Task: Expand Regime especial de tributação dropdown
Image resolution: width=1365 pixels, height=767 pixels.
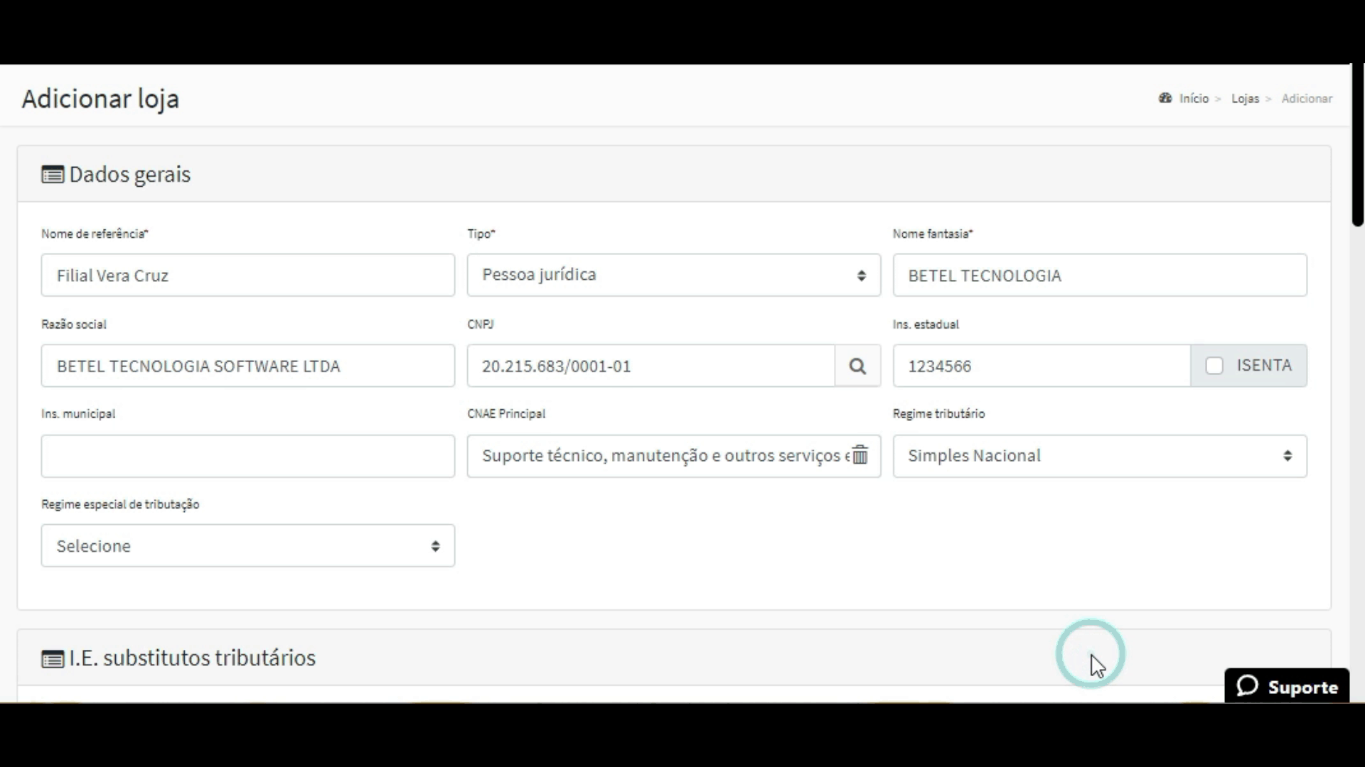Action: [248, 545]
